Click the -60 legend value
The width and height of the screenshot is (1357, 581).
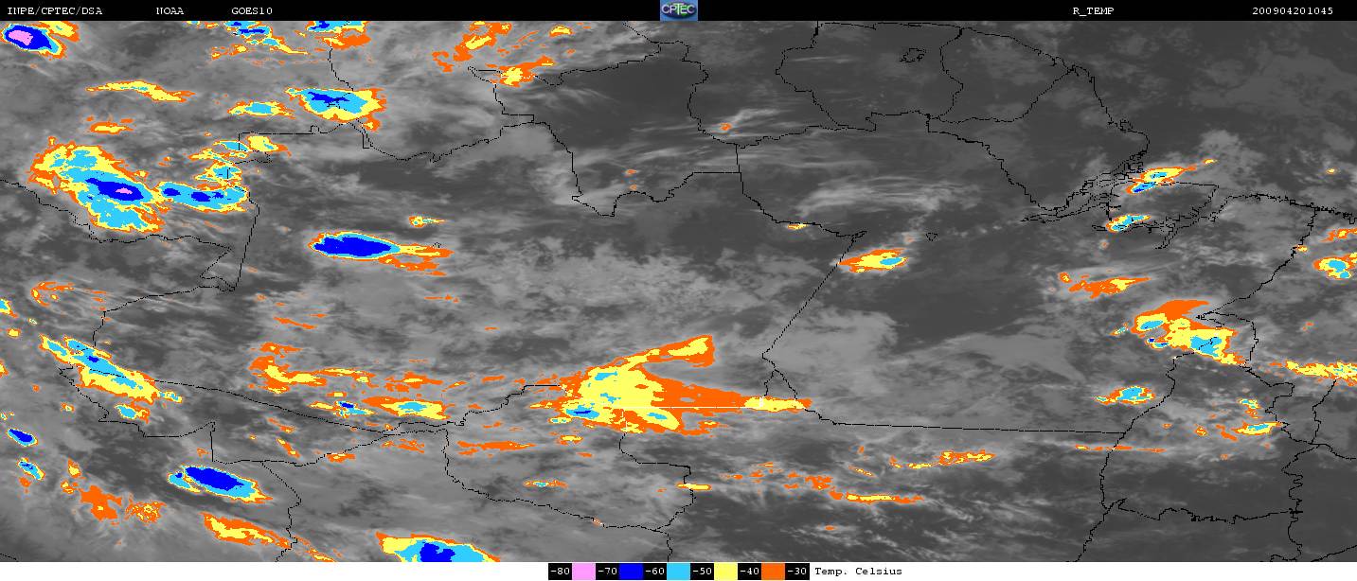click(654, 572)
